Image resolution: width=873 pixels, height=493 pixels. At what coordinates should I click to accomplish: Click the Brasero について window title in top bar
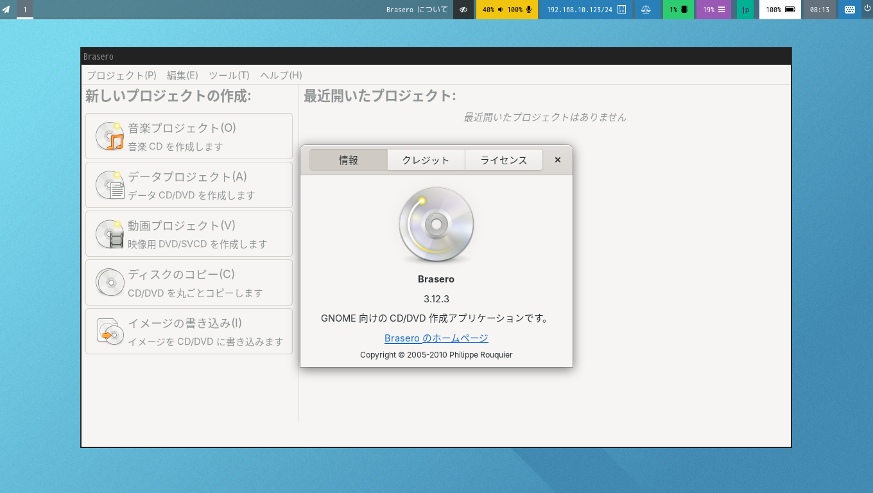pyautogui.click(x=417, y=10)
